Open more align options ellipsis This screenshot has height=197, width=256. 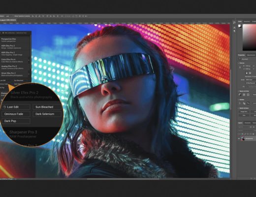tap(62, 16)
